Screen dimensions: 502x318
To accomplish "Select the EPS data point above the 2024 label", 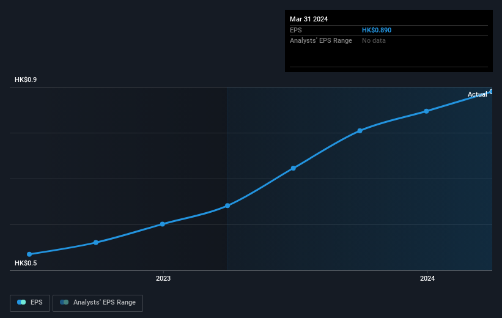I will coord(426,111).
